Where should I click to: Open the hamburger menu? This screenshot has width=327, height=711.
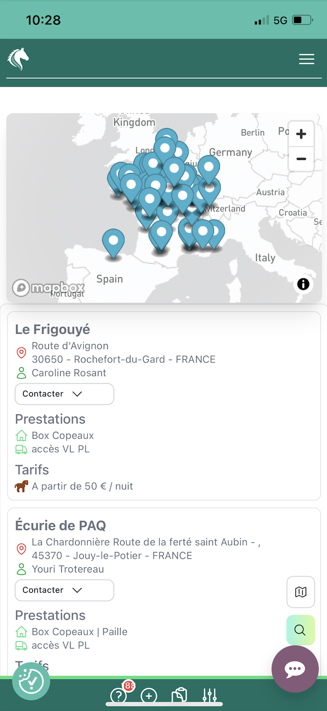[306, 59]
